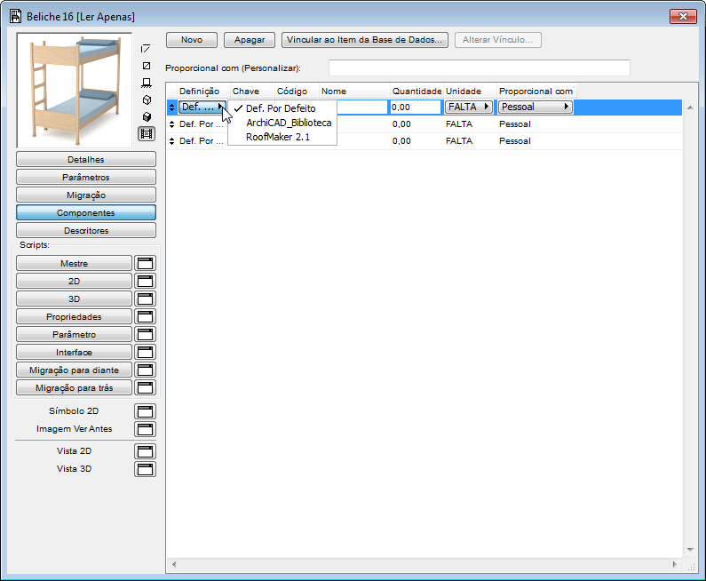Click reorder arrows on second component row
The height and width of the screenshot is (581, 706).
click(x=171, y=124)
